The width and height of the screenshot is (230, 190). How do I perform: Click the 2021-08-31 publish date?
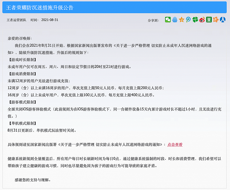pos(50,20)
